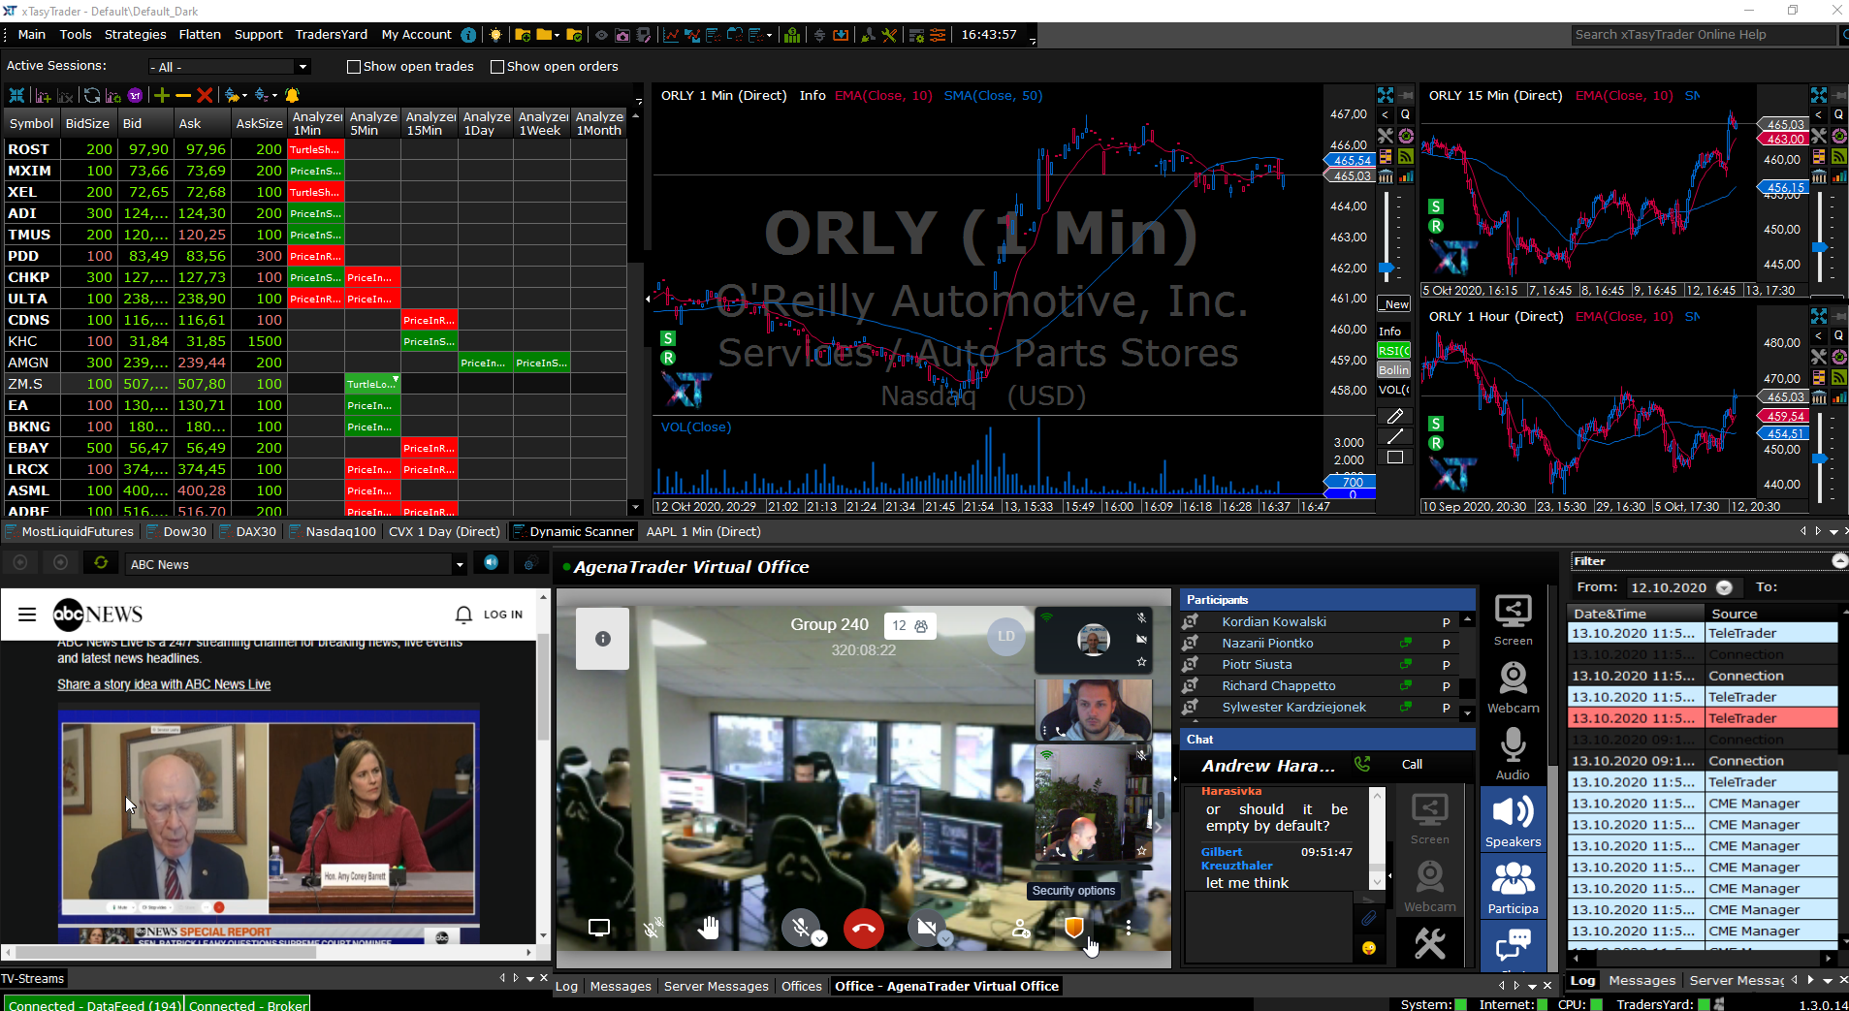This screenshot has height=1011, width=1849.
Task: Click the green money bar chart icon
Action: point(792,35)
